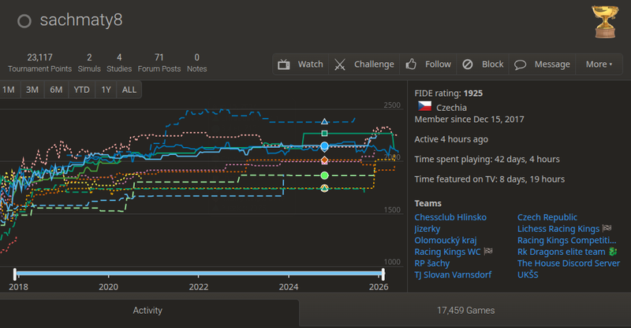Select the YTD time range
This screenshot has height=328, width=631.
click(82, 90)
